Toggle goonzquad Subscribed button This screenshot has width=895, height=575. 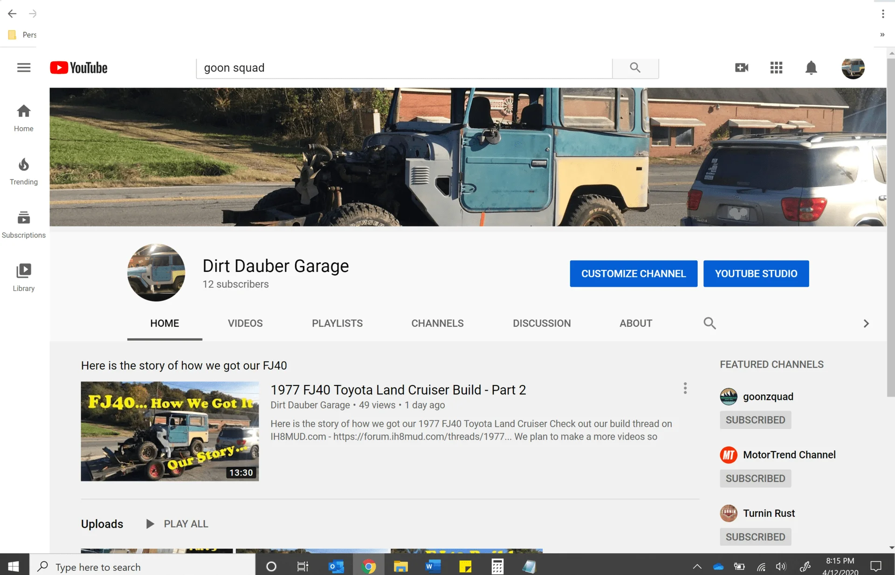(x=755, y=420)
